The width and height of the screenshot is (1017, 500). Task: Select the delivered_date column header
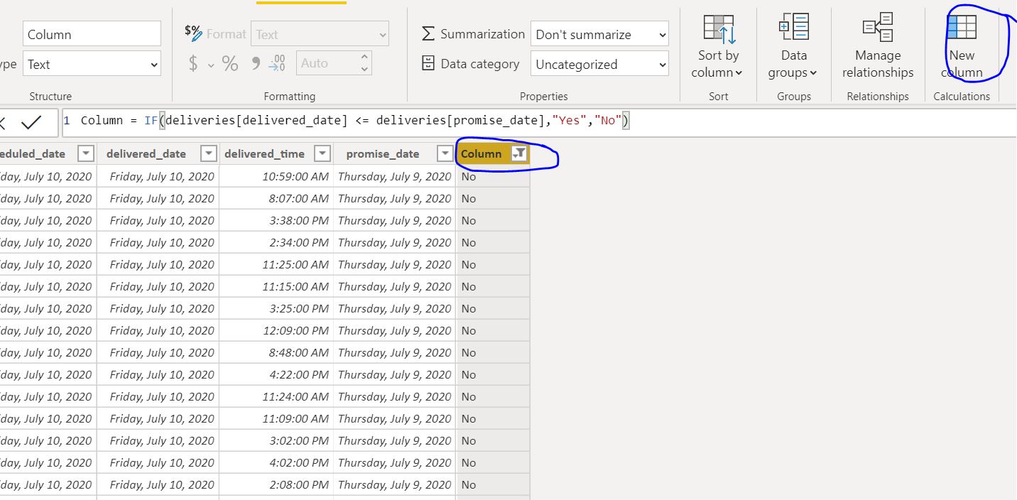(146, 153)
